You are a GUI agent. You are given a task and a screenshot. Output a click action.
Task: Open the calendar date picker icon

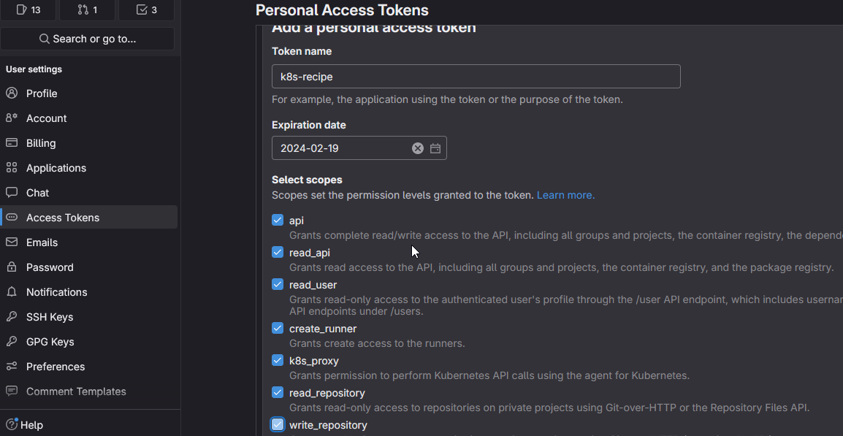(x=435, y=148)
